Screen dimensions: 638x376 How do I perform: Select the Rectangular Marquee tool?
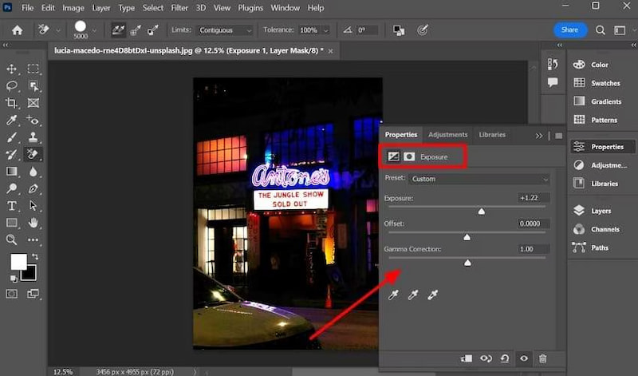(x=33, y=69)
